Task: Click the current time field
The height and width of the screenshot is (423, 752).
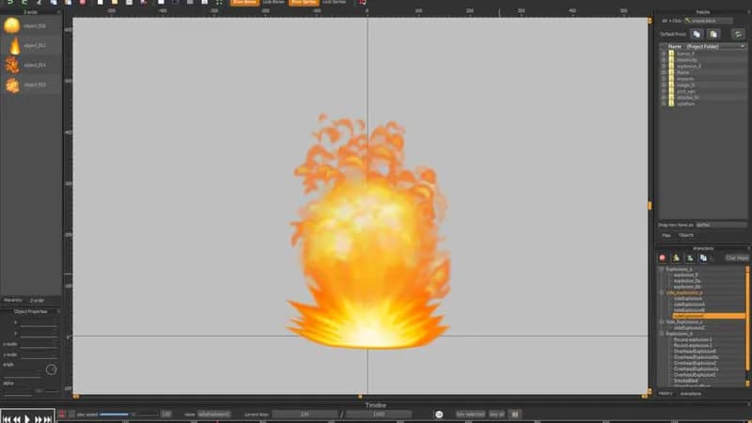Action: pos(305,415)
